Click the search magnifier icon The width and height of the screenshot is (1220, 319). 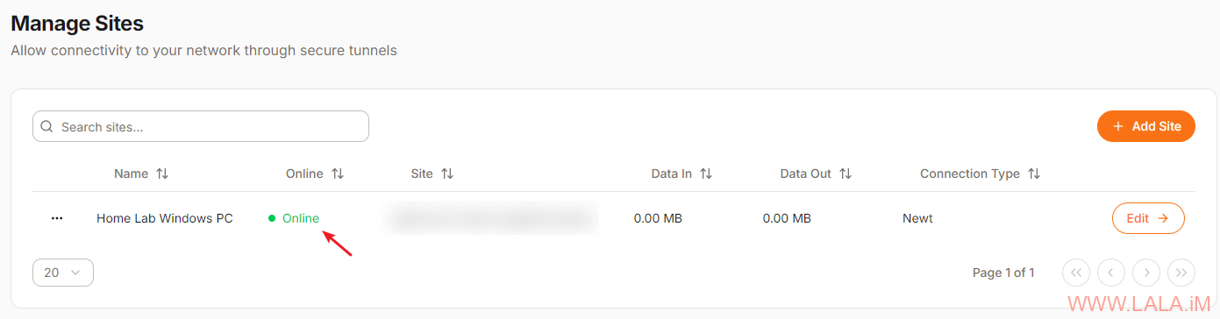click(x=47, y=127)
